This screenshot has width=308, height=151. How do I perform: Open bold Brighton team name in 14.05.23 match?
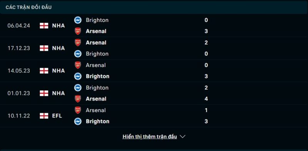[98, 76]
